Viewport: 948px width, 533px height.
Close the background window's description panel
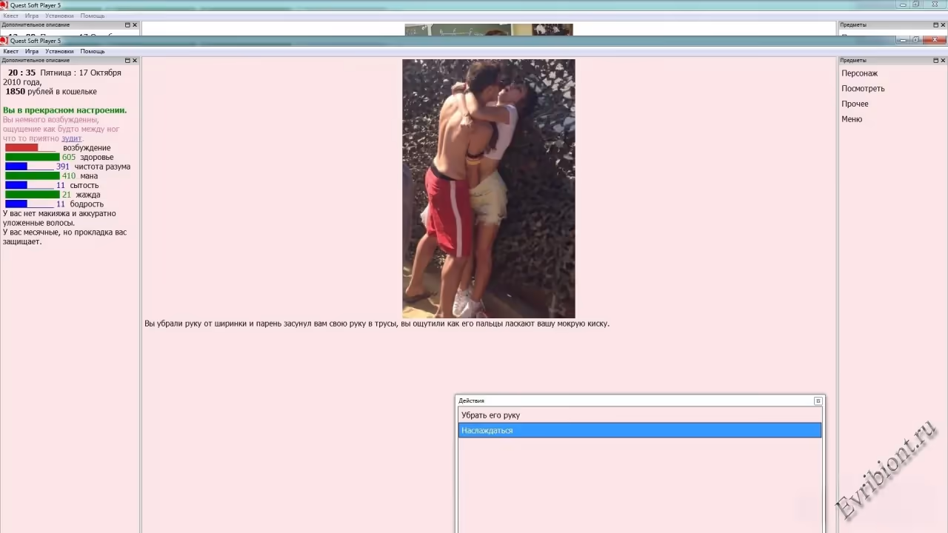[x=135, y=25]
